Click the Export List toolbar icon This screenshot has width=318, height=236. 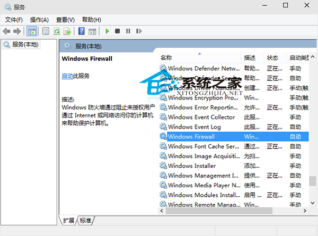point(67,31)
